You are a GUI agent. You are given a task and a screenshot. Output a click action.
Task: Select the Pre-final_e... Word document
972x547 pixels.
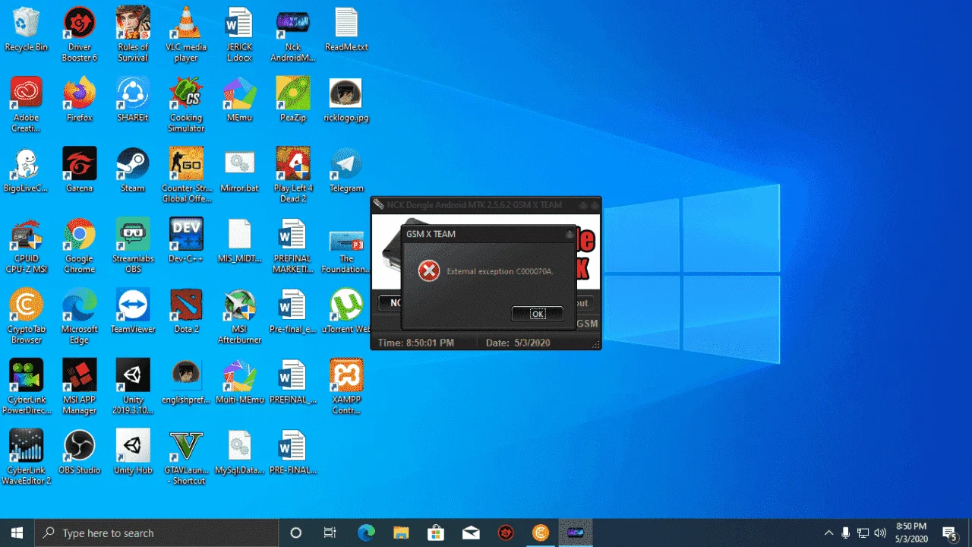pyautogui.click(x=292, y=312)
